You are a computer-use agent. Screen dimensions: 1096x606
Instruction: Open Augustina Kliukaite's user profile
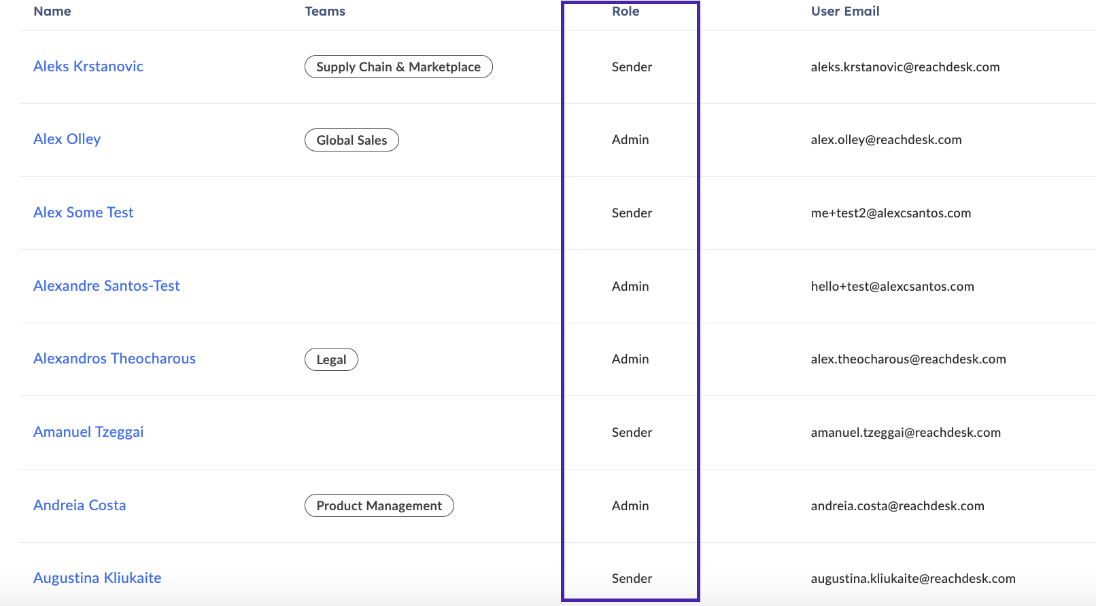pos(97,578)
